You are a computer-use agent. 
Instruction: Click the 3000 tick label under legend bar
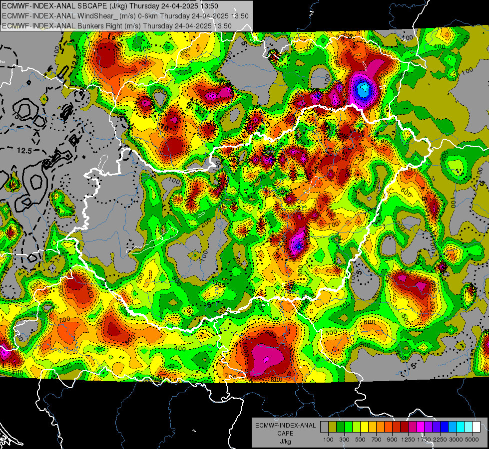(x=456, y=440)
